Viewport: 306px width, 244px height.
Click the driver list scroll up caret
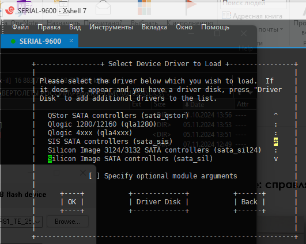275,115
